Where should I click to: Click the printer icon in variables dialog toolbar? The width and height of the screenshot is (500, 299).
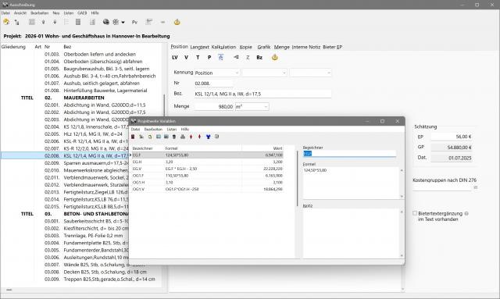(182, 137)
